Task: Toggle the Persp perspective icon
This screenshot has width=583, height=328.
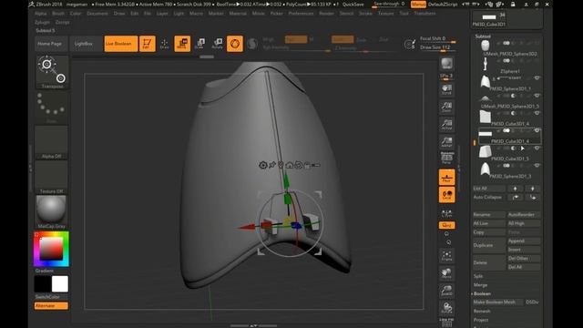Action: coord(446,158)
